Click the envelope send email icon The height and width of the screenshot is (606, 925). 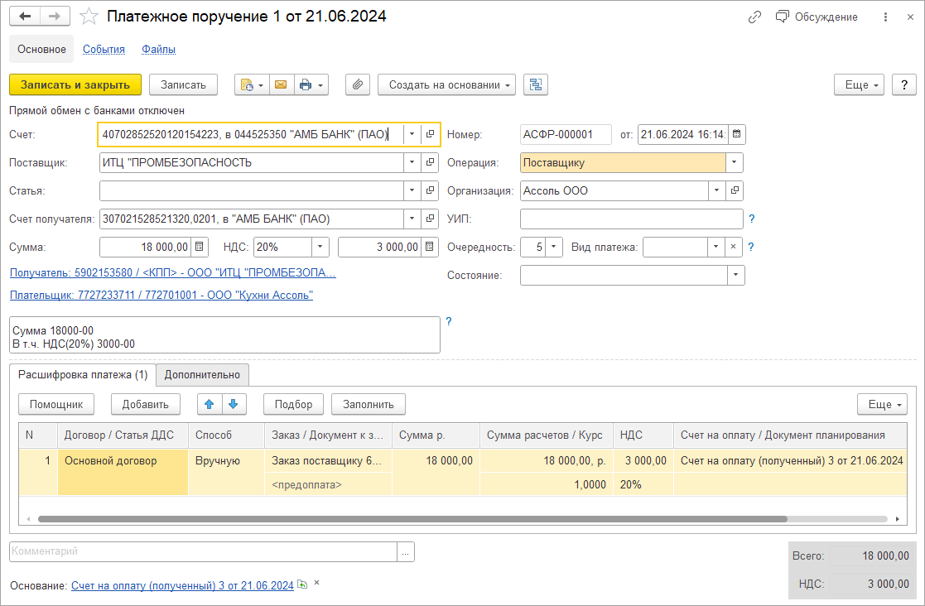[280, 84]
